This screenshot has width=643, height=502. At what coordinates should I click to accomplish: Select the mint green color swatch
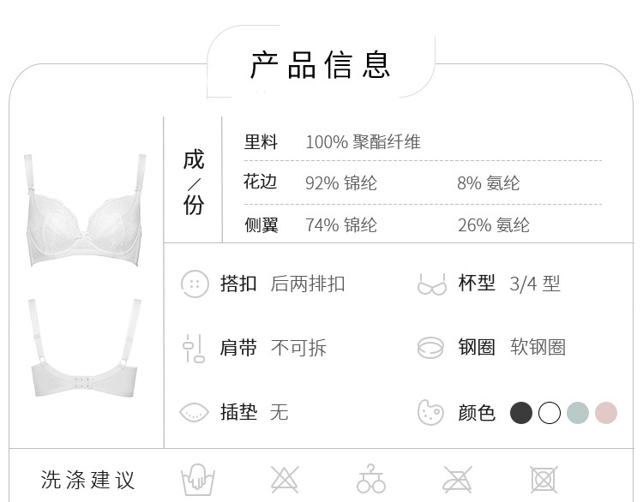coord(578,413)
